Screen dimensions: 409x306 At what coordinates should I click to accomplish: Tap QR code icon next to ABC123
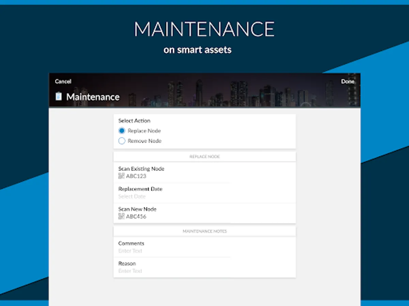coord(121,176)
